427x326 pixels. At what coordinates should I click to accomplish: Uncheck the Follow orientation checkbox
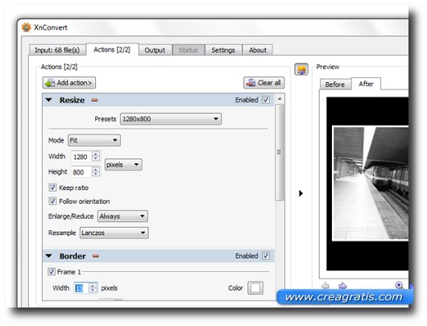click(x=52, y=201)
